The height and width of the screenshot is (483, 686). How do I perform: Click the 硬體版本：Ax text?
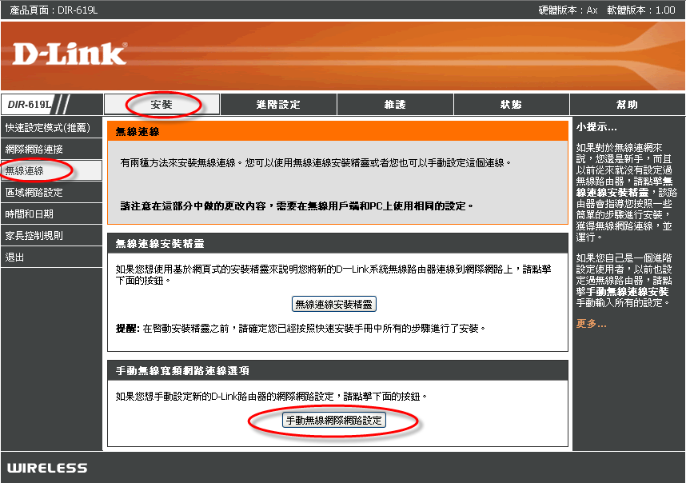point(568,10)
